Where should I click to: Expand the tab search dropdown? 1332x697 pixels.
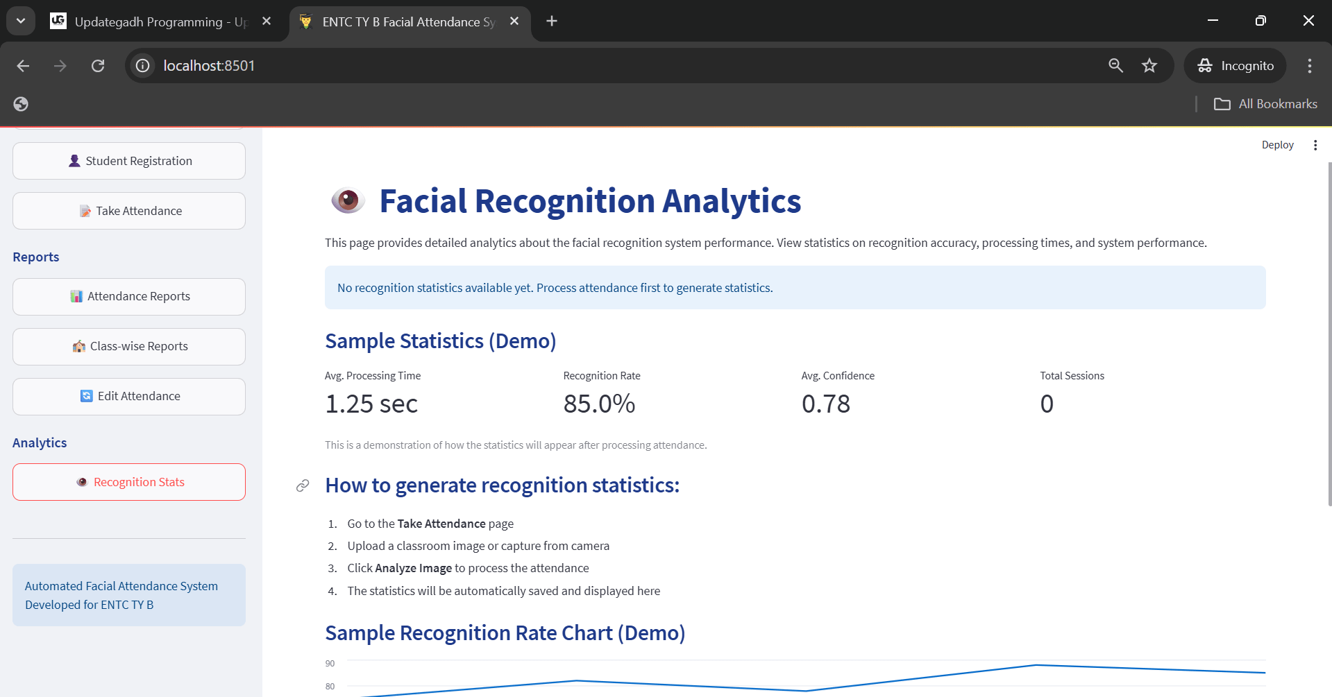click(21, 21)
